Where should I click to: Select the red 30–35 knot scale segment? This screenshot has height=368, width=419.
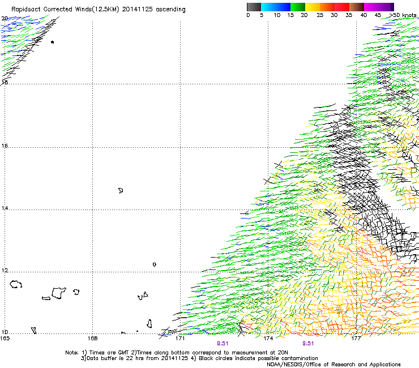(342, 7)
